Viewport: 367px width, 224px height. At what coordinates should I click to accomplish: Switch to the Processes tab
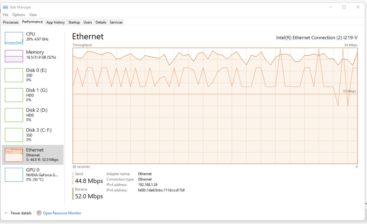click(x=11, y=22)
